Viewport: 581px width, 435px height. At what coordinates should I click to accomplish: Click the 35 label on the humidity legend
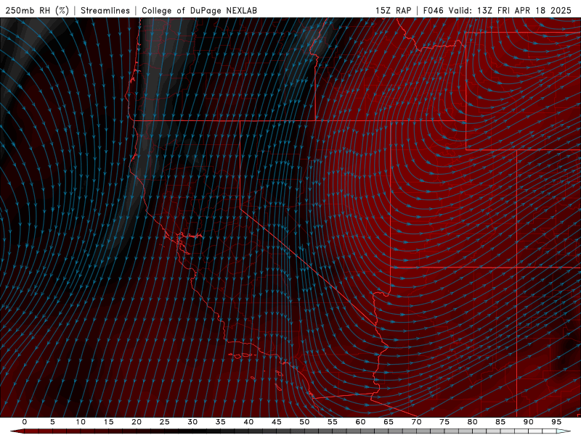(221, 422)
